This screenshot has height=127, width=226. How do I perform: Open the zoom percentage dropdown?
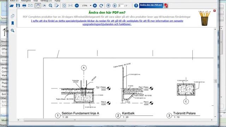pyautogui.click(x=90, y=6)
